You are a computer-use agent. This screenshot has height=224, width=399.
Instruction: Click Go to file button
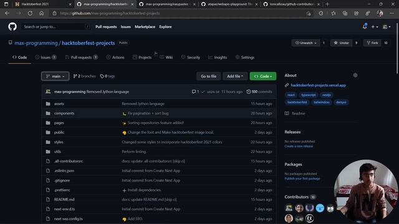click(x=208, y=76)
